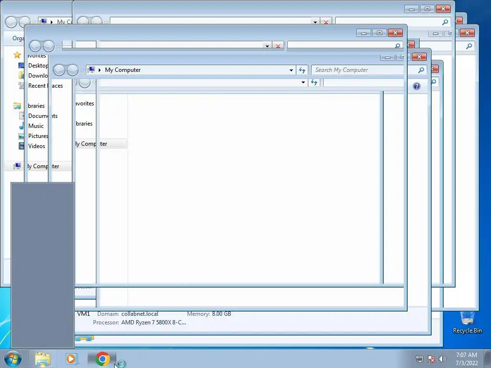The width and height of the screenshot is (491, 368).
Task: Click search magnifier in the topmost window
Action: point(445,22)
